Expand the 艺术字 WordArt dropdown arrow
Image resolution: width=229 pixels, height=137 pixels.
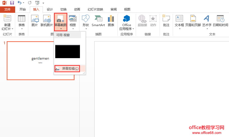[207, 29]
